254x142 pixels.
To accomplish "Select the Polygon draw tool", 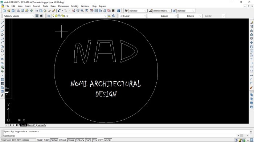I will [x=2, y=35].
